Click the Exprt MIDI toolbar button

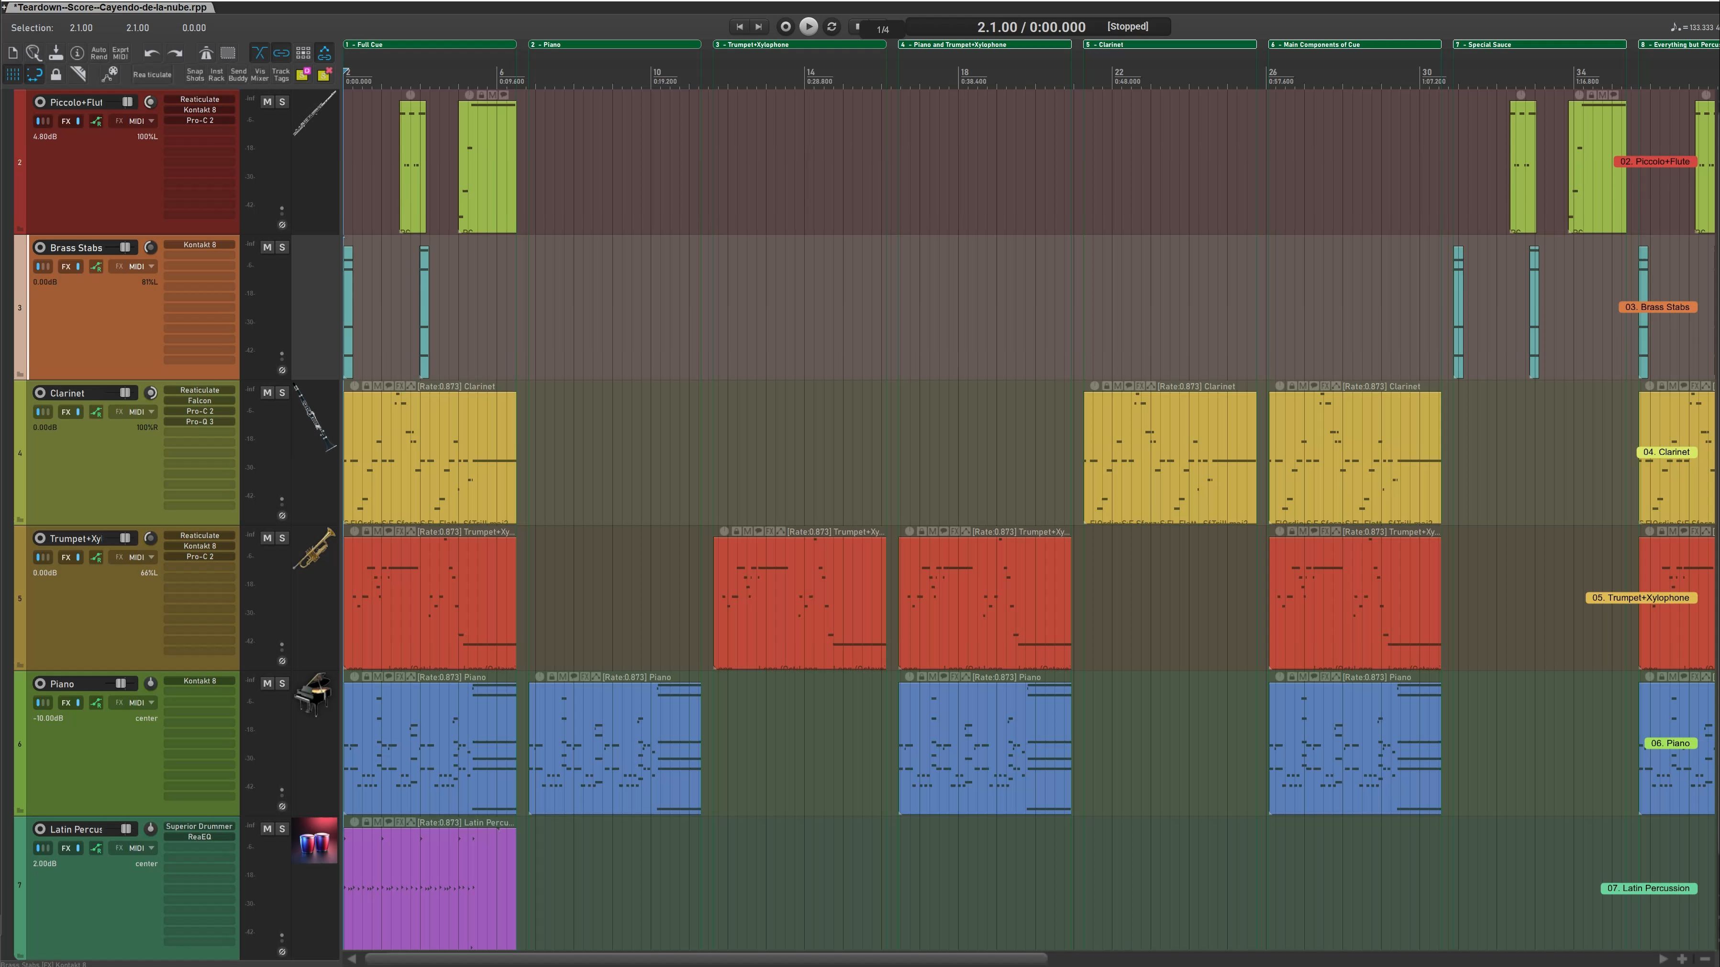point(120,54)
